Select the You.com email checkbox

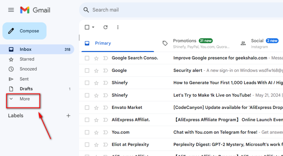click(87, 132)
